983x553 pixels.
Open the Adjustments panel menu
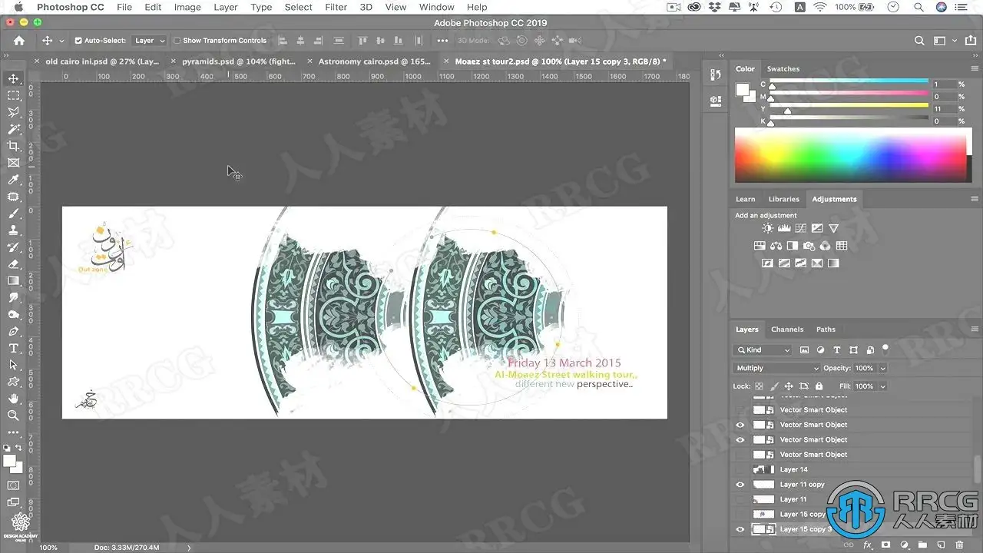tap(975, 199)
